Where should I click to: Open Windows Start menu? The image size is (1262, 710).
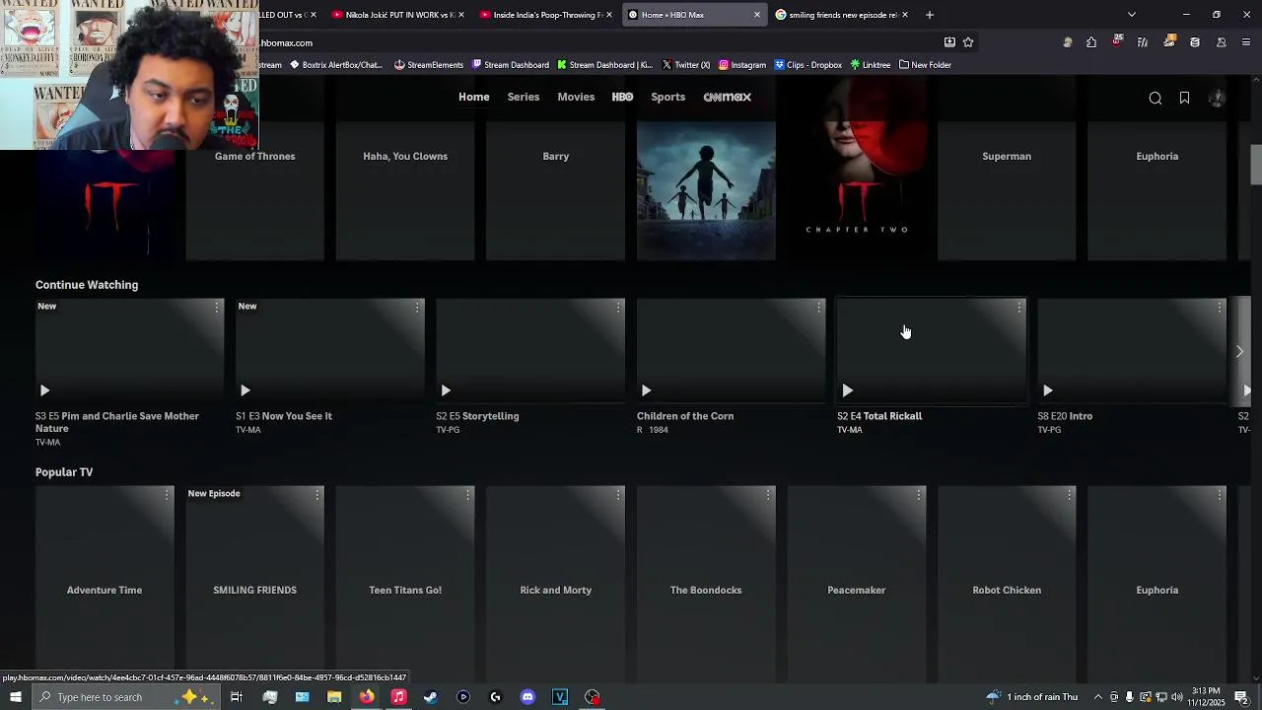(15, 697)
